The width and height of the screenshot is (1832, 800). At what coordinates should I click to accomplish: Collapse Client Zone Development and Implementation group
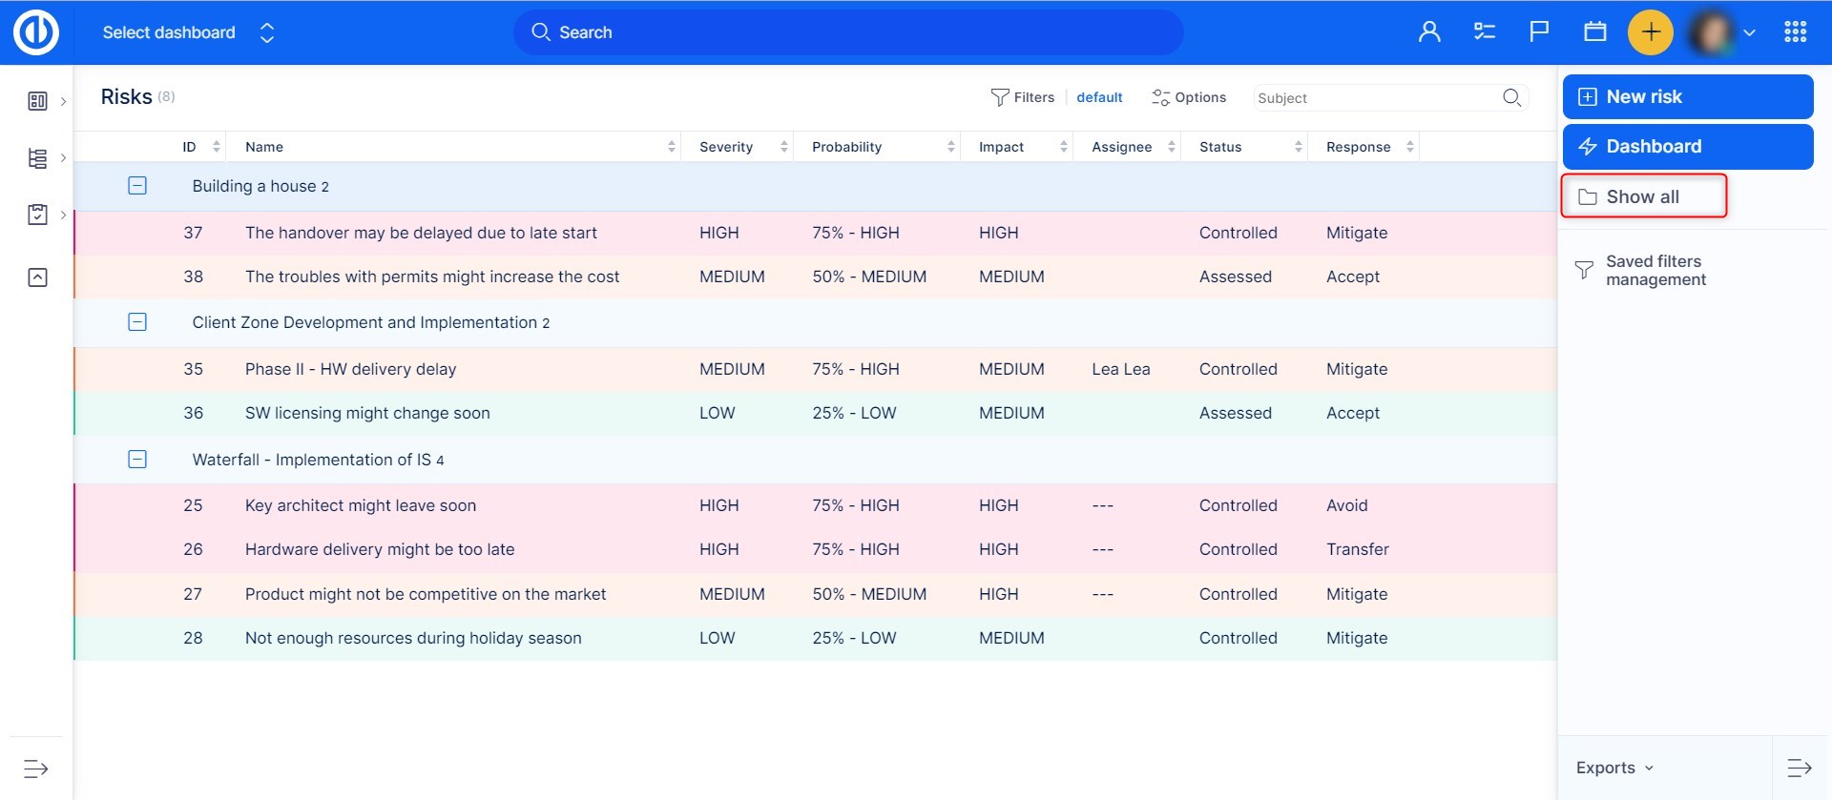pyautogui.click(x=137, y=322)
